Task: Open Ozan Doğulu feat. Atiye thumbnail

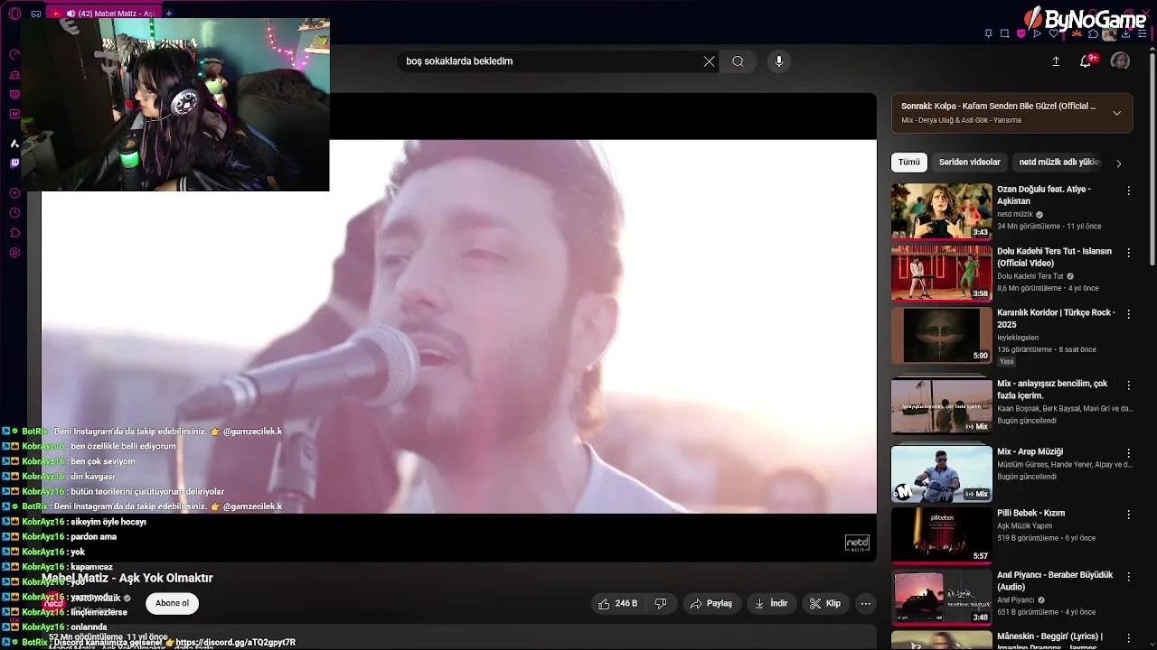Action: click(x=941, y=211)
